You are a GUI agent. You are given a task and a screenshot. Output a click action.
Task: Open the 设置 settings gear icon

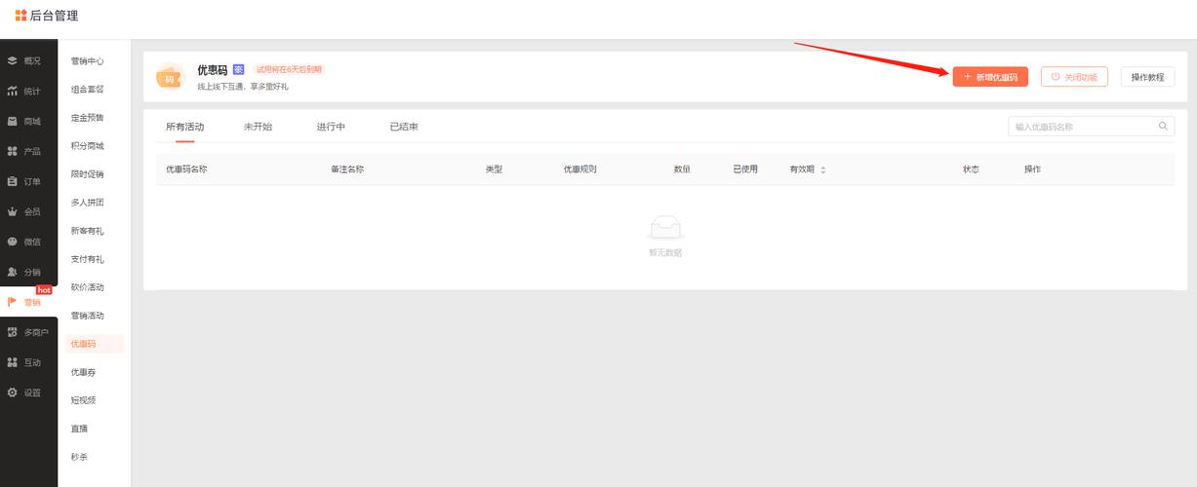(12, 393)
